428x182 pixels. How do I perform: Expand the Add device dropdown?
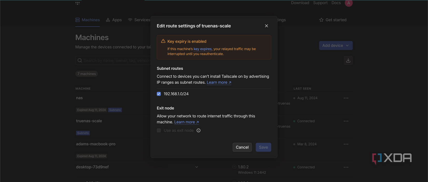coord(336,45)
